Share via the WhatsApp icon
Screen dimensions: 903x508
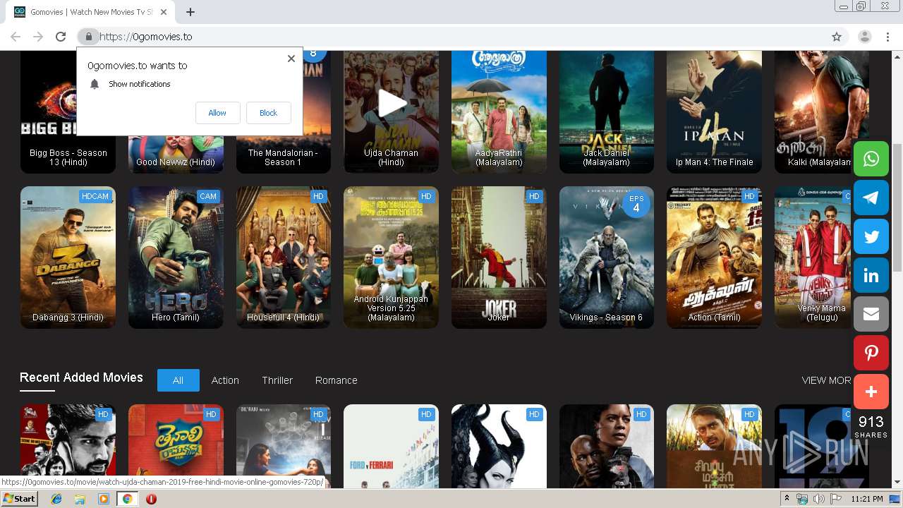871,159
